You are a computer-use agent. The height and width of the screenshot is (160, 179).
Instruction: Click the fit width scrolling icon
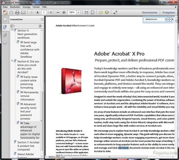click(x=86, y=12)
